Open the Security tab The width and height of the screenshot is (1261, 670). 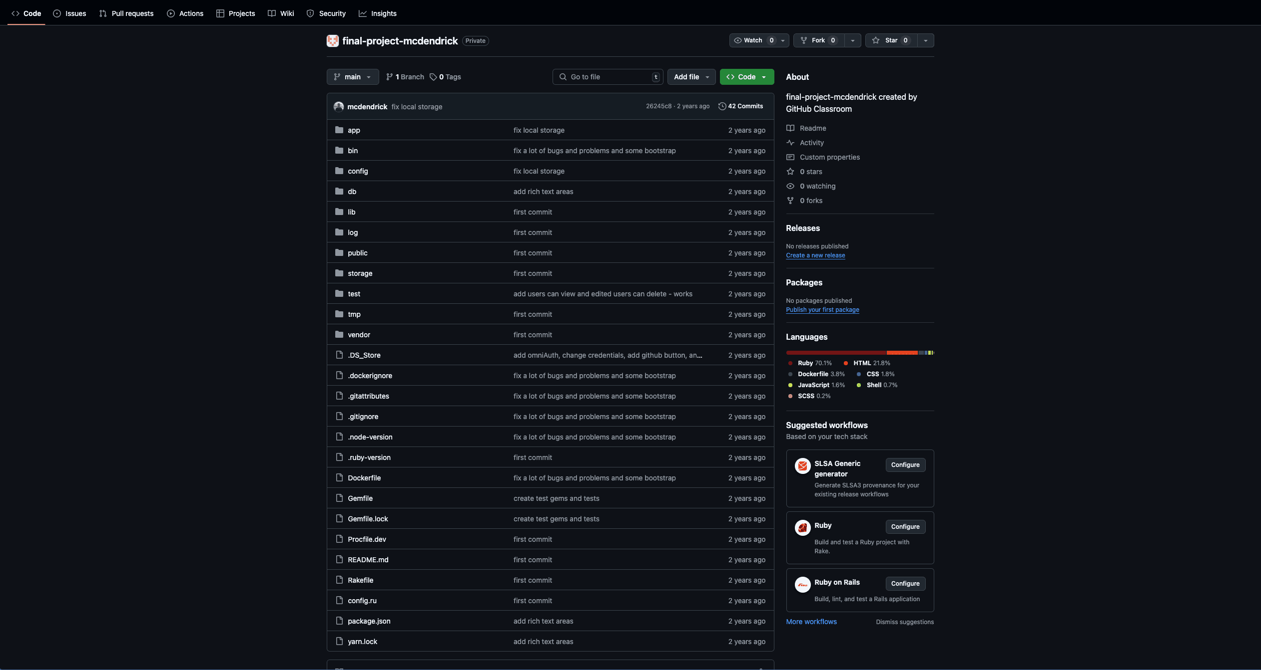click(x=326, y=13)
